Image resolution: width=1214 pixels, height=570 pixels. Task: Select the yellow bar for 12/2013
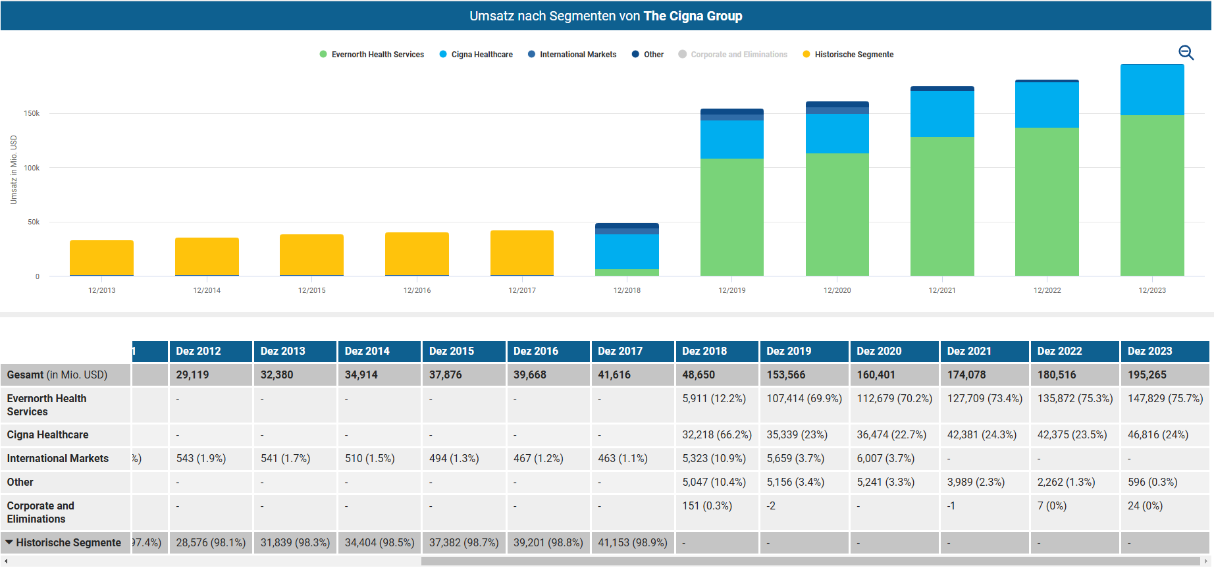coord(101,257)
